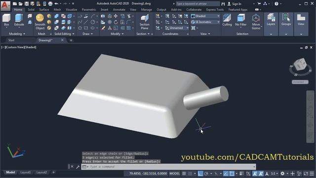Close the Drawing1 file tab
The height and width of the screenshot is (178, 316).
(x=62, y=40)
